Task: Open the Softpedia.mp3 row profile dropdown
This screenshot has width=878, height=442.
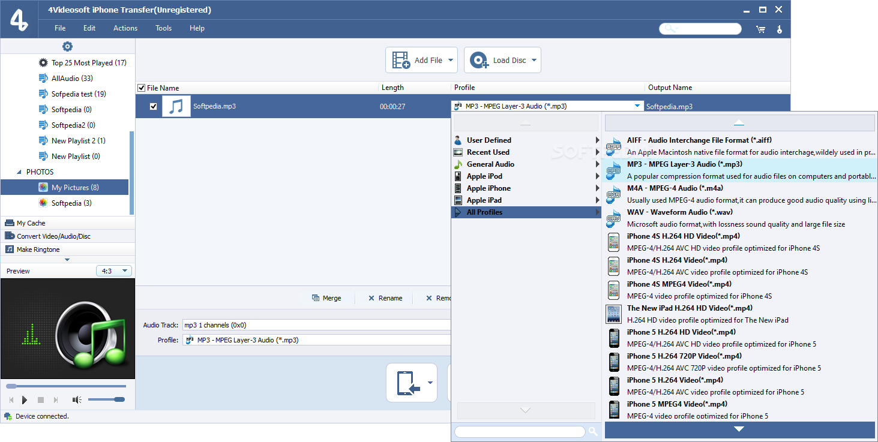Action: pyautogui.click(x=637, y=106)
